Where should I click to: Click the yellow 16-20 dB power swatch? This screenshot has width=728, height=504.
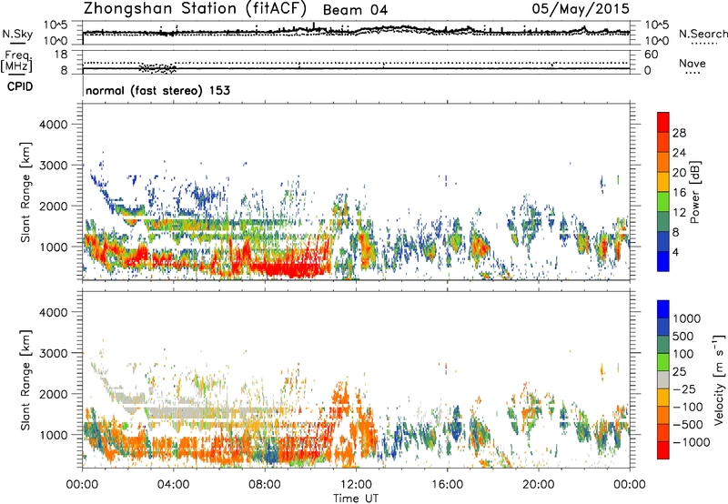(x=663, y=181)
